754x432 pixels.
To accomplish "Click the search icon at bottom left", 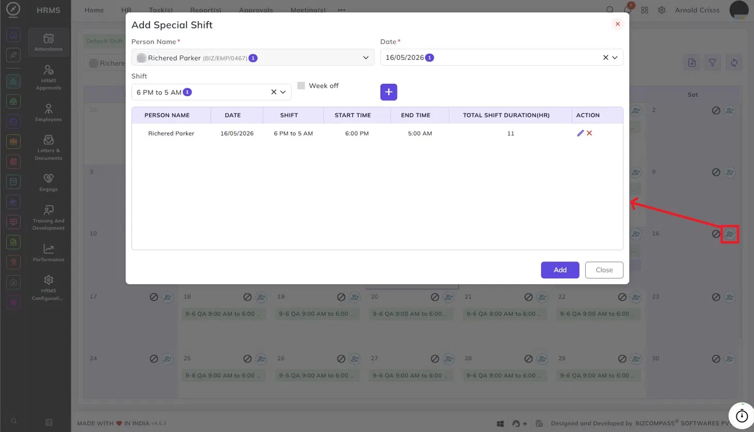I will [x=14, y=421].
